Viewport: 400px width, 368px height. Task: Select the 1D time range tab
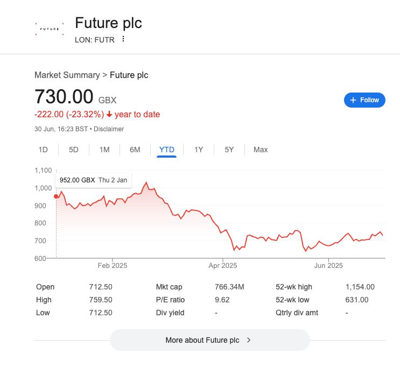coord(43,150)
